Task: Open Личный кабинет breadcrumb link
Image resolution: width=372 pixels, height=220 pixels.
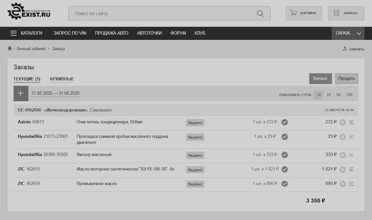Action: [x=31, y=49]
